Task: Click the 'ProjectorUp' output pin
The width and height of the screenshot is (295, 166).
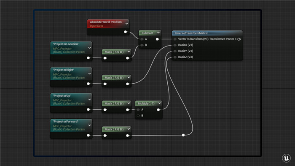Action: (88, 109)
